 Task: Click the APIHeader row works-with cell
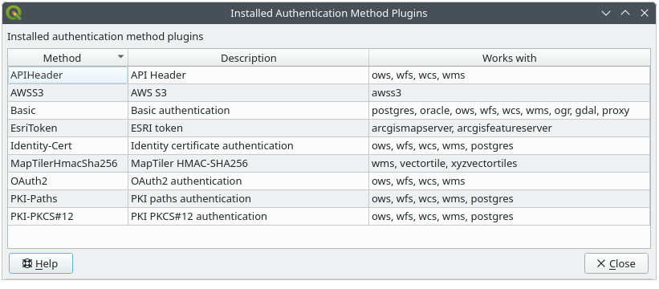coord(510,75)
